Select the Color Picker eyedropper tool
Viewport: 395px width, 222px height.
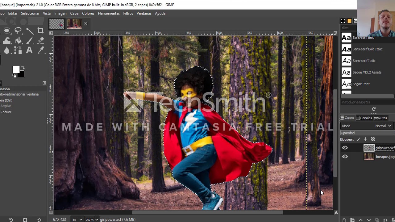click(40, 50)
